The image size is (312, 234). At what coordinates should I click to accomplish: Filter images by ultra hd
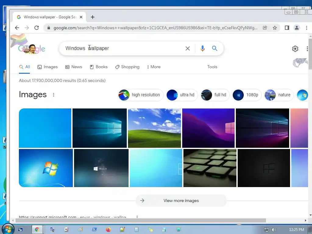[x=182, y=95]
